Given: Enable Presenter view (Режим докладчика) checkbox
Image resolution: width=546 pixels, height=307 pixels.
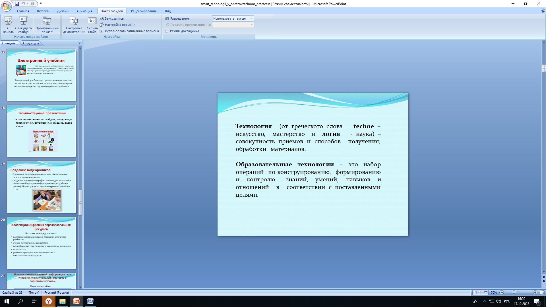Looking at the screenshot, I should [167, 31].
